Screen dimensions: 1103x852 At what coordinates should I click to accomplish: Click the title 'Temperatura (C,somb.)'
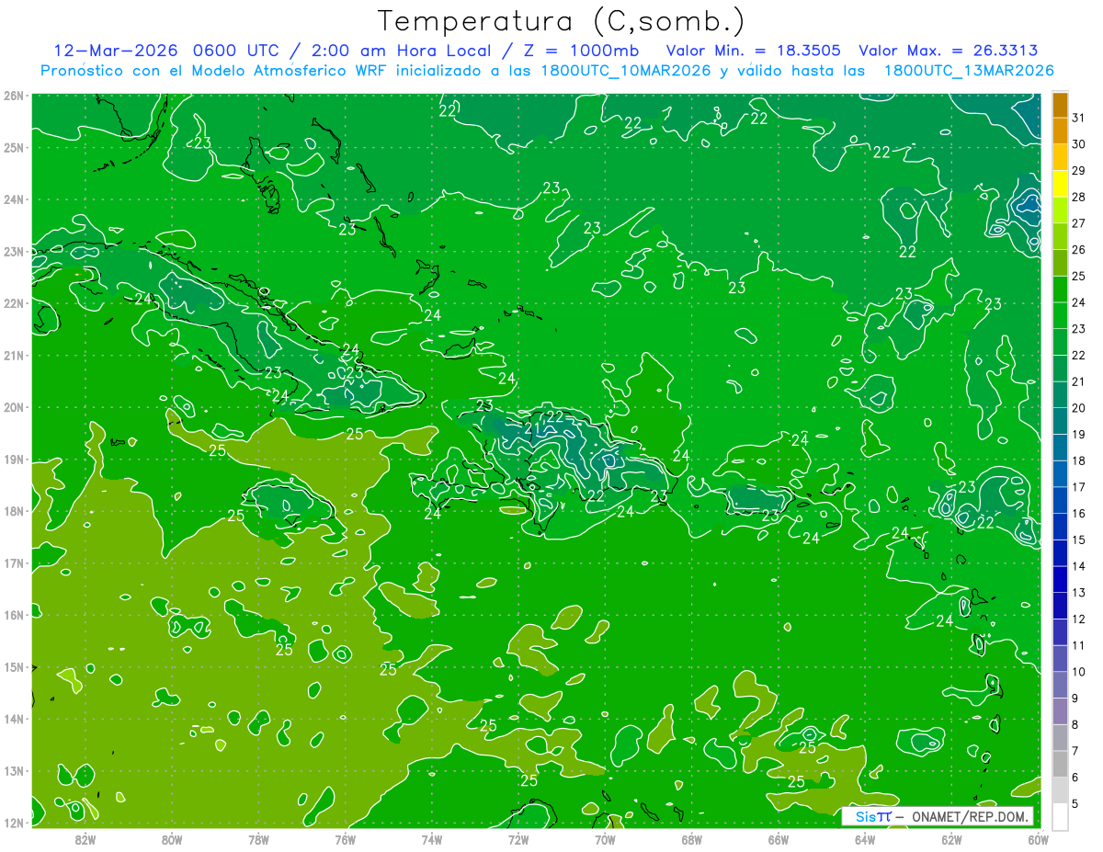pyautogui.click(x=562, y=21)
